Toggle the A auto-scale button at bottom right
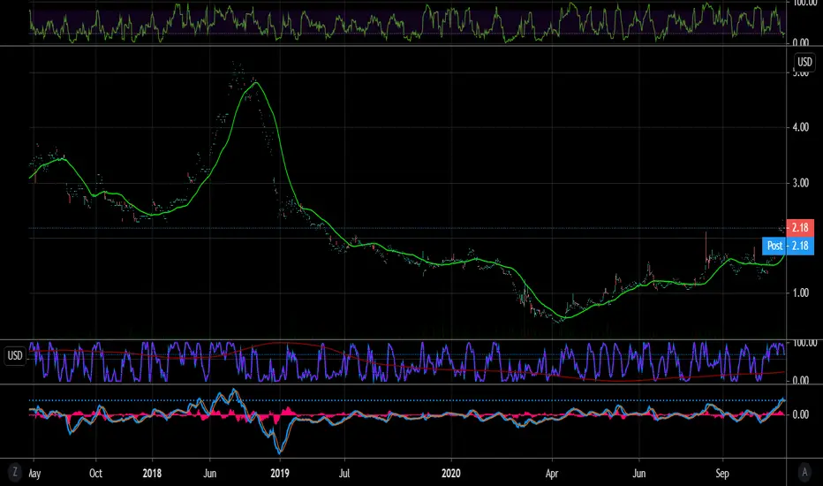The image size is (823, 486). point(804,473)
